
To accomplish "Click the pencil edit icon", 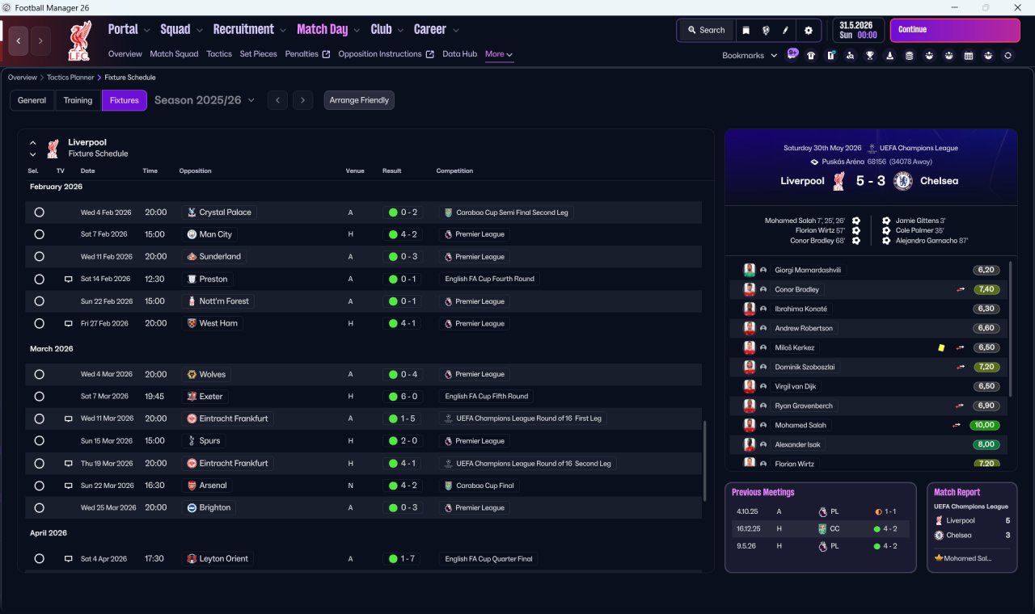I will coord(785,30).
